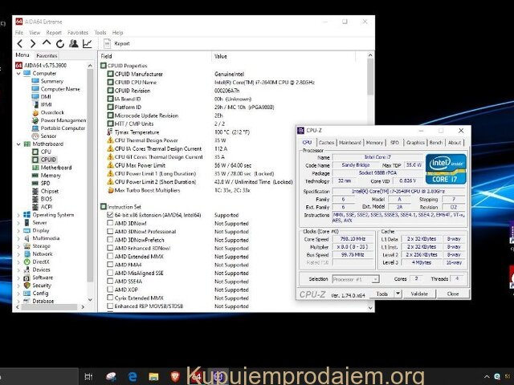Toggle the 64-bit x86 Extension checkbox
This screenshot has width=514, height=385.
pos(110,215)
